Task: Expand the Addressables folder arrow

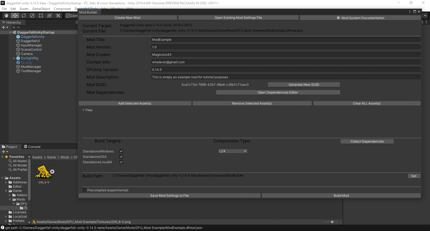Action: click(6, 182)
